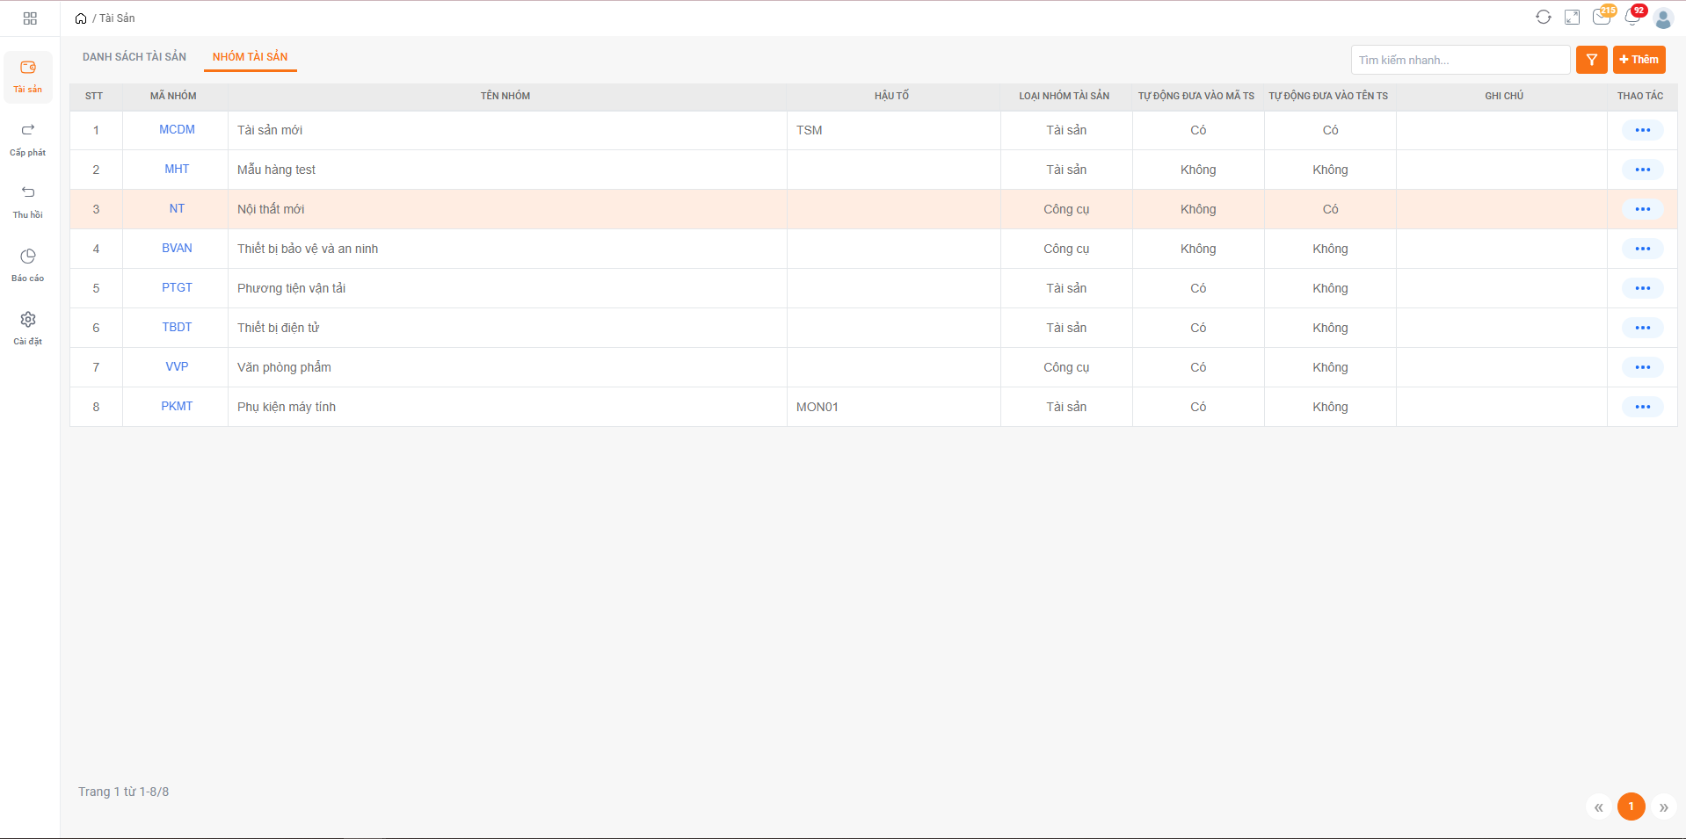Expand actions menu for Nội thất mới row

coord(1642,209)
